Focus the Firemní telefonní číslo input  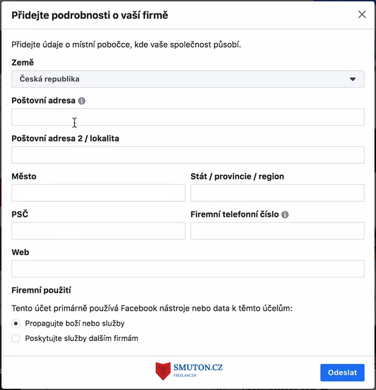click(277, 231)
